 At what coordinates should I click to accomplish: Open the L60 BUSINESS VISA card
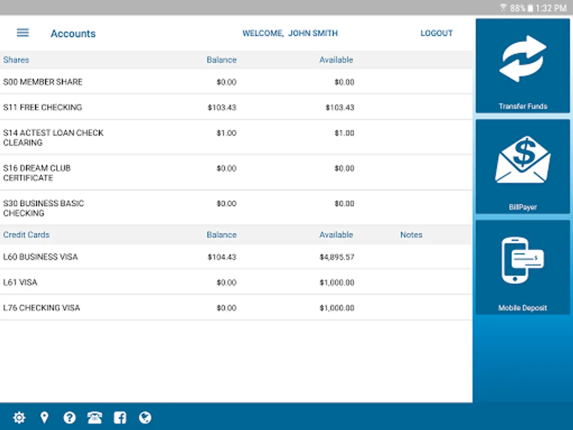[x=236, y=257]
